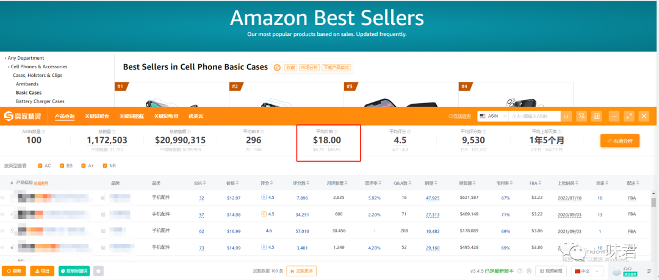Open the filter funnel icon in toolbar

[x=582, y=116]
